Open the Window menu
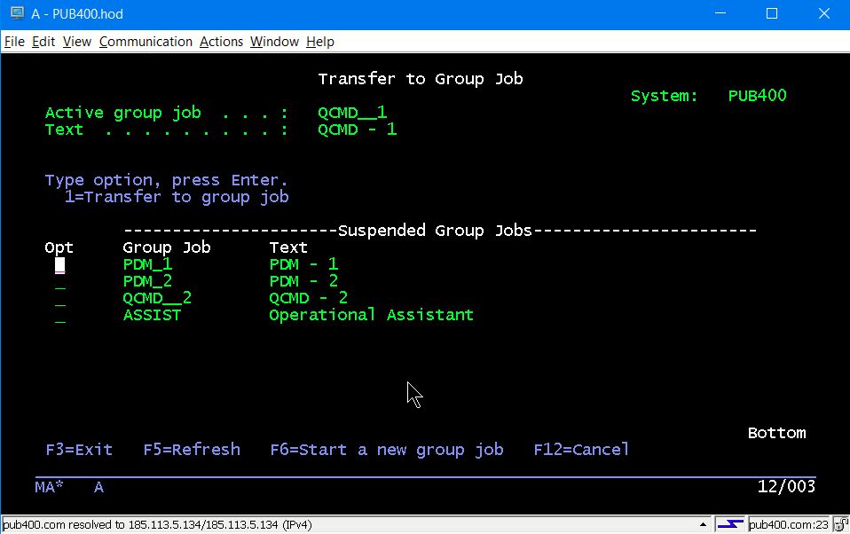Image resolution: width=850 pixels, height=534 pixels. [x=274, y=42]
